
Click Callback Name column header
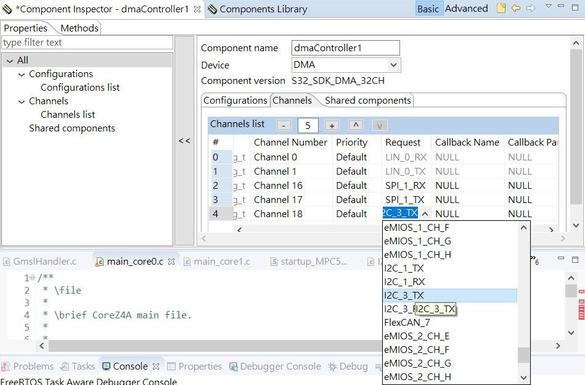pyautogui.click(x=467, y=143)
